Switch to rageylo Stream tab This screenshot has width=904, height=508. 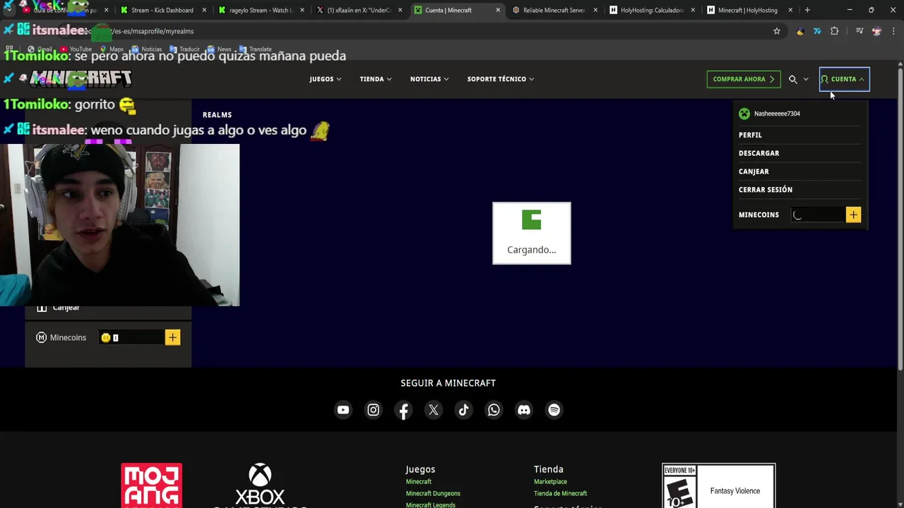(261, 10)
